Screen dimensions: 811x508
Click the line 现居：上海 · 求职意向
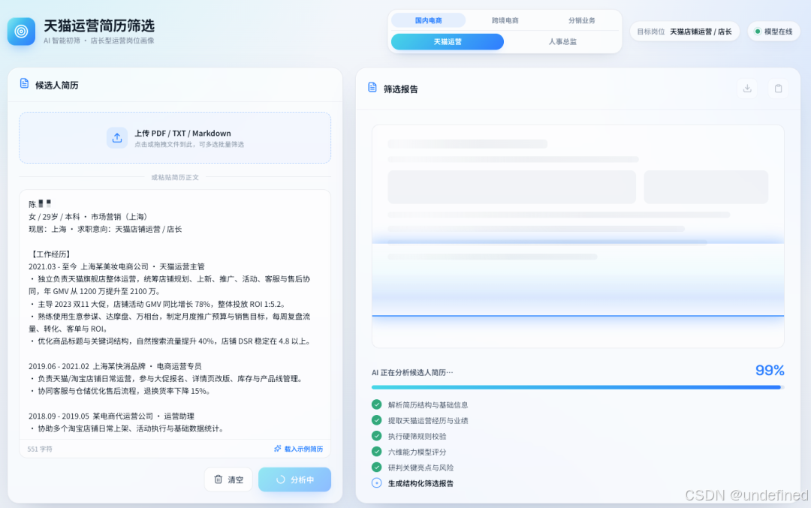[105, 229]
